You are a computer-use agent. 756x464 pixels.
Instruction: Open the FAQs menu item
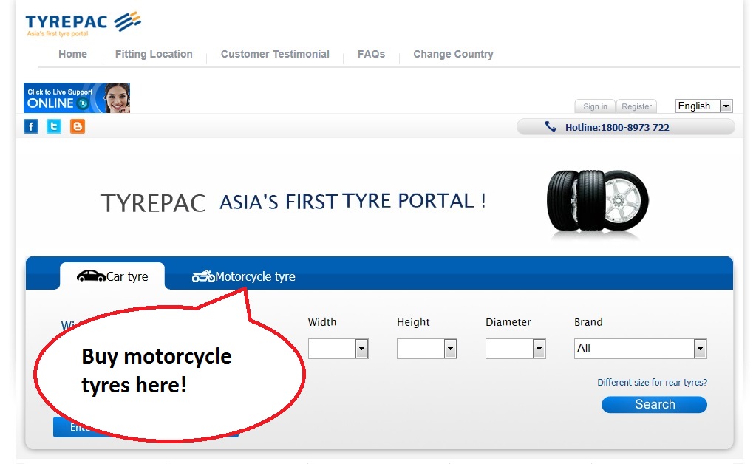pos(371,54)
